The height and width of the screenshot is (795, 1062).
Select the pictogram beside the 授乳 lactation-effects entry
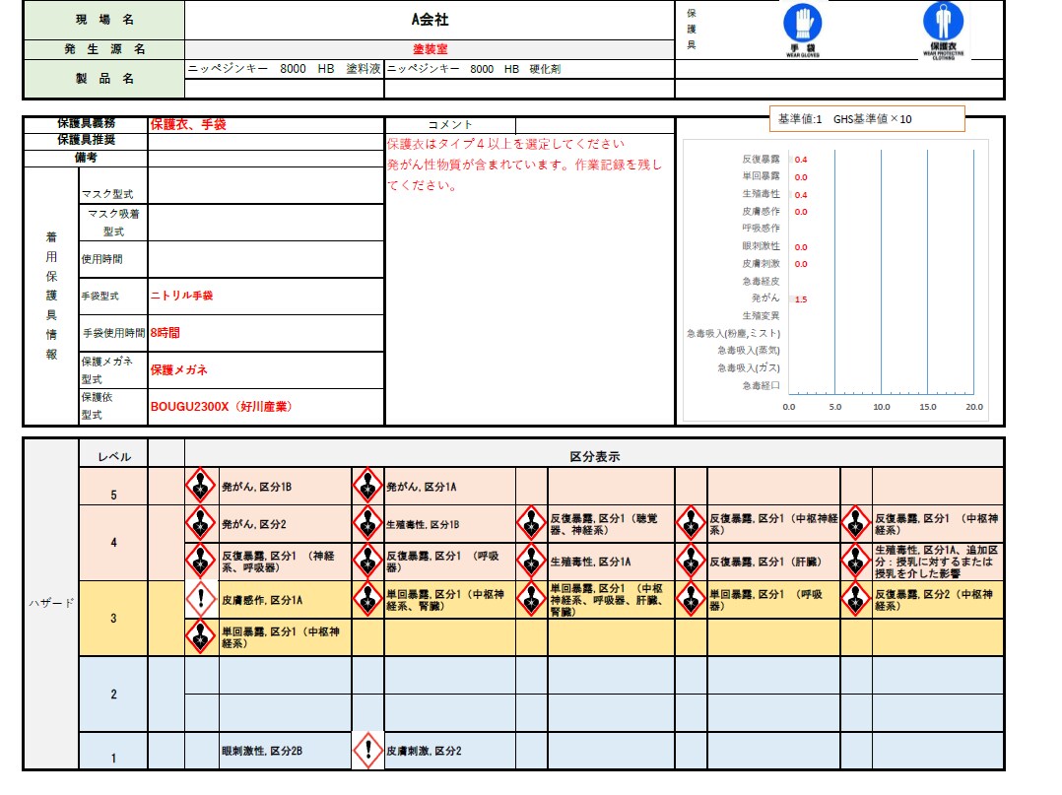[x=856, y=561]
